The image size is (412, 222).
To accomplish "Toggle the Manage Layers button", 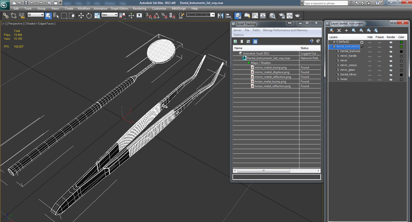I will [x=238, y=16].
